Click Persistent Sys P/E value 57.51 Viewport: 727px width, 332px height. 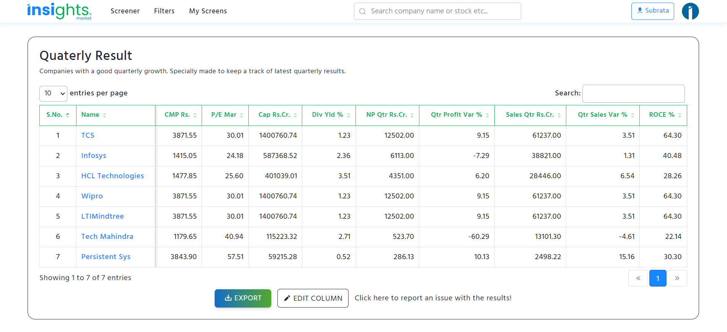coord(235,257)
